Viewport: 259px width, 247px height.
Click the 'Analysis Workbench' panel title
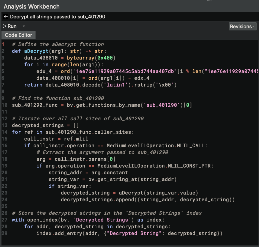pos(31,7)
